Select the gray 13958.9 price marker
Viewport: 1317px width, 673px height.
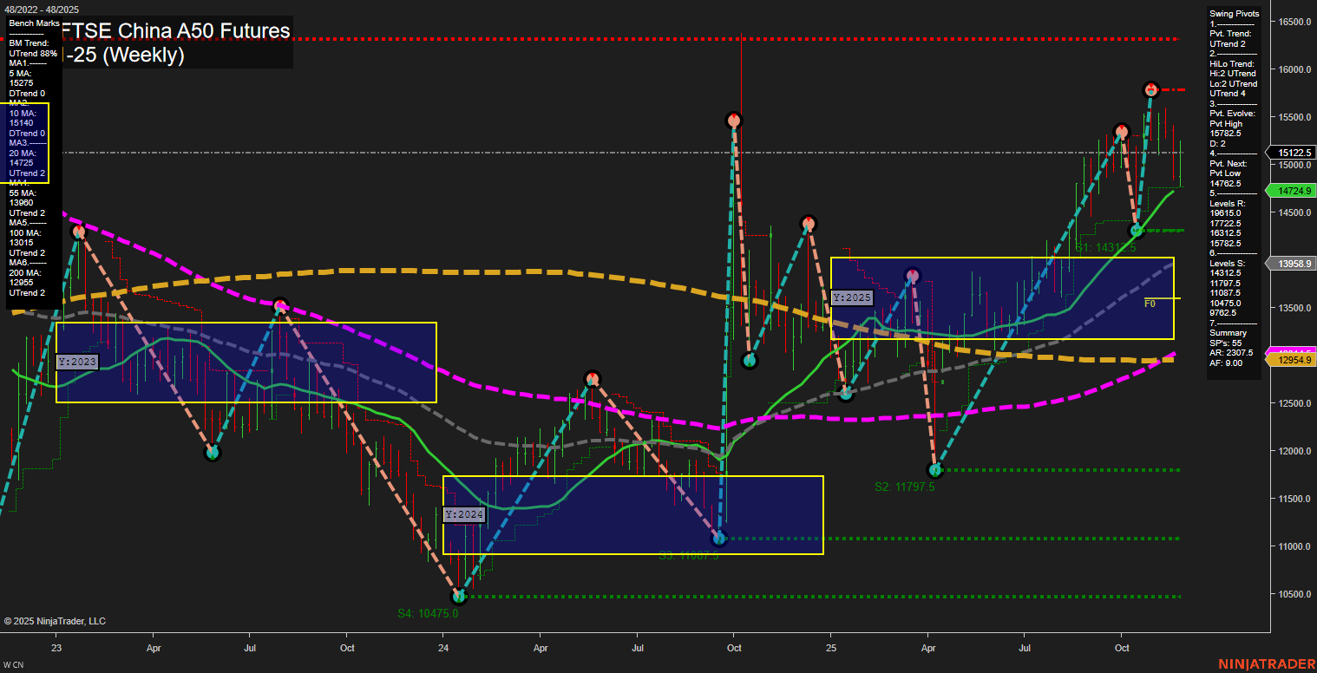tap(1292, 263)
